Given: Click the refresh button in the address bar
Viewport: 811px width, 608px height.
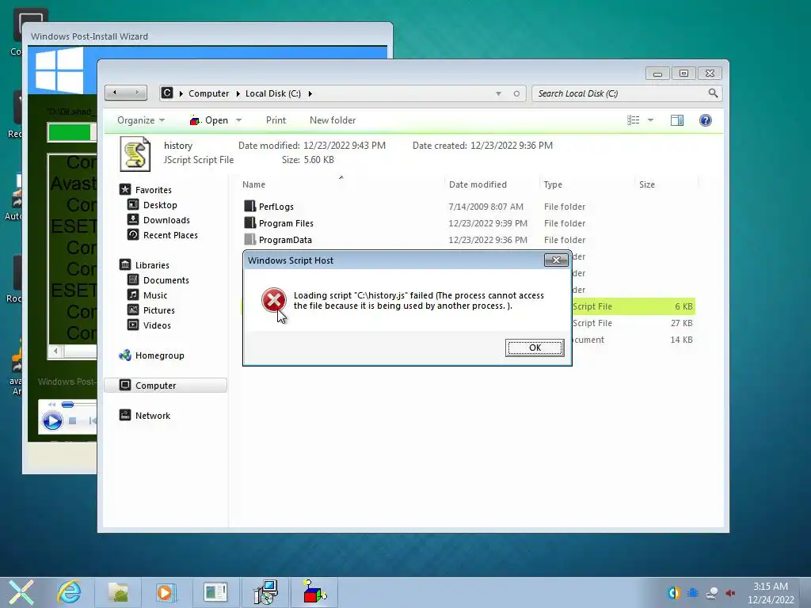Looking at the screenshot, I should [x=516, y=93].
